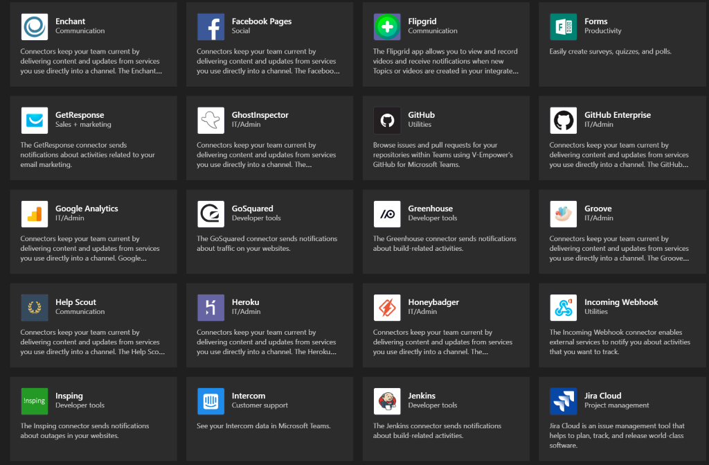Click the Flipgrid green plus icon
This screenshot has width=709, height=465.
point(387,27)
